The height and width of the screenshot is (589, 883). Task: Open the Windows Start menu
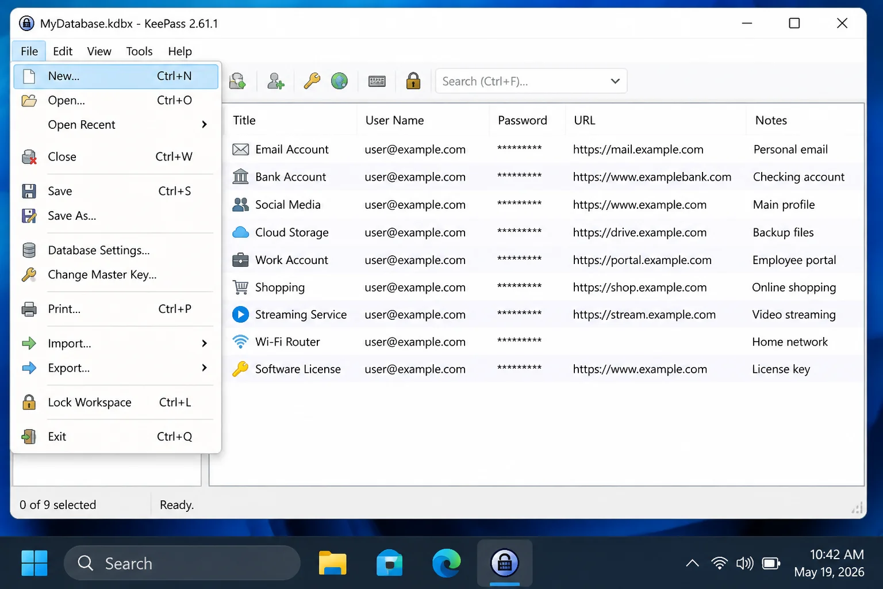34,563
